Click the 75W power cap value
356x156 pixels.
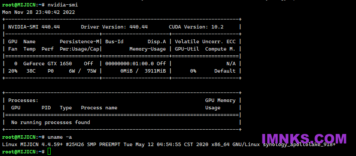coord(91,71)
